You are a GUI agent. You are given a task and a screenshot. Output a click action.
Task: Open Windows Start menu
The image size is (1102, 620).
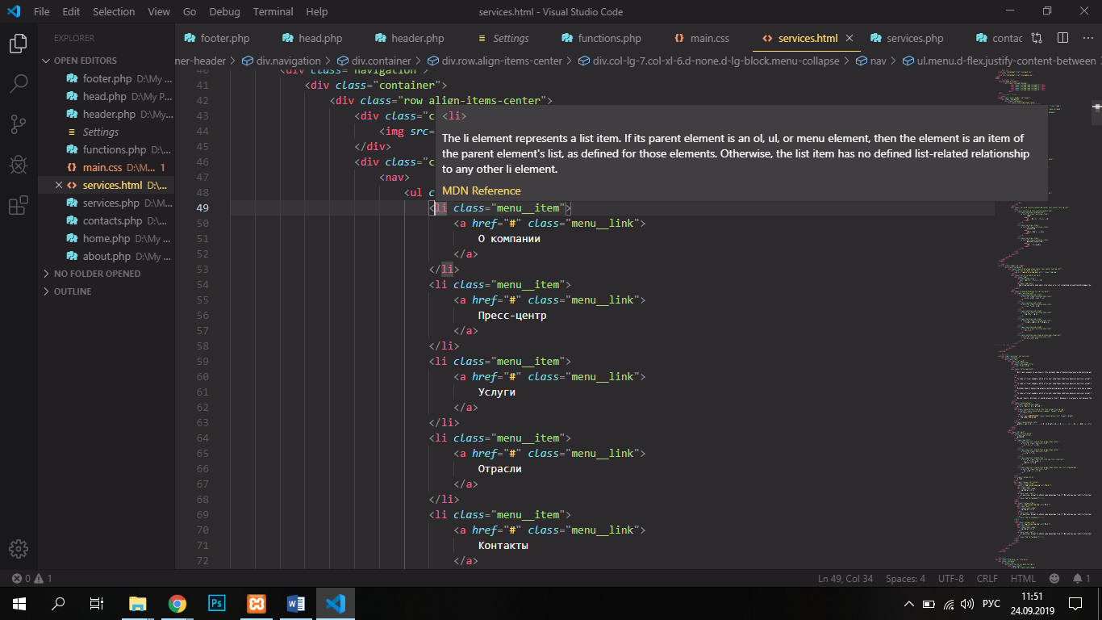point(19,604)
